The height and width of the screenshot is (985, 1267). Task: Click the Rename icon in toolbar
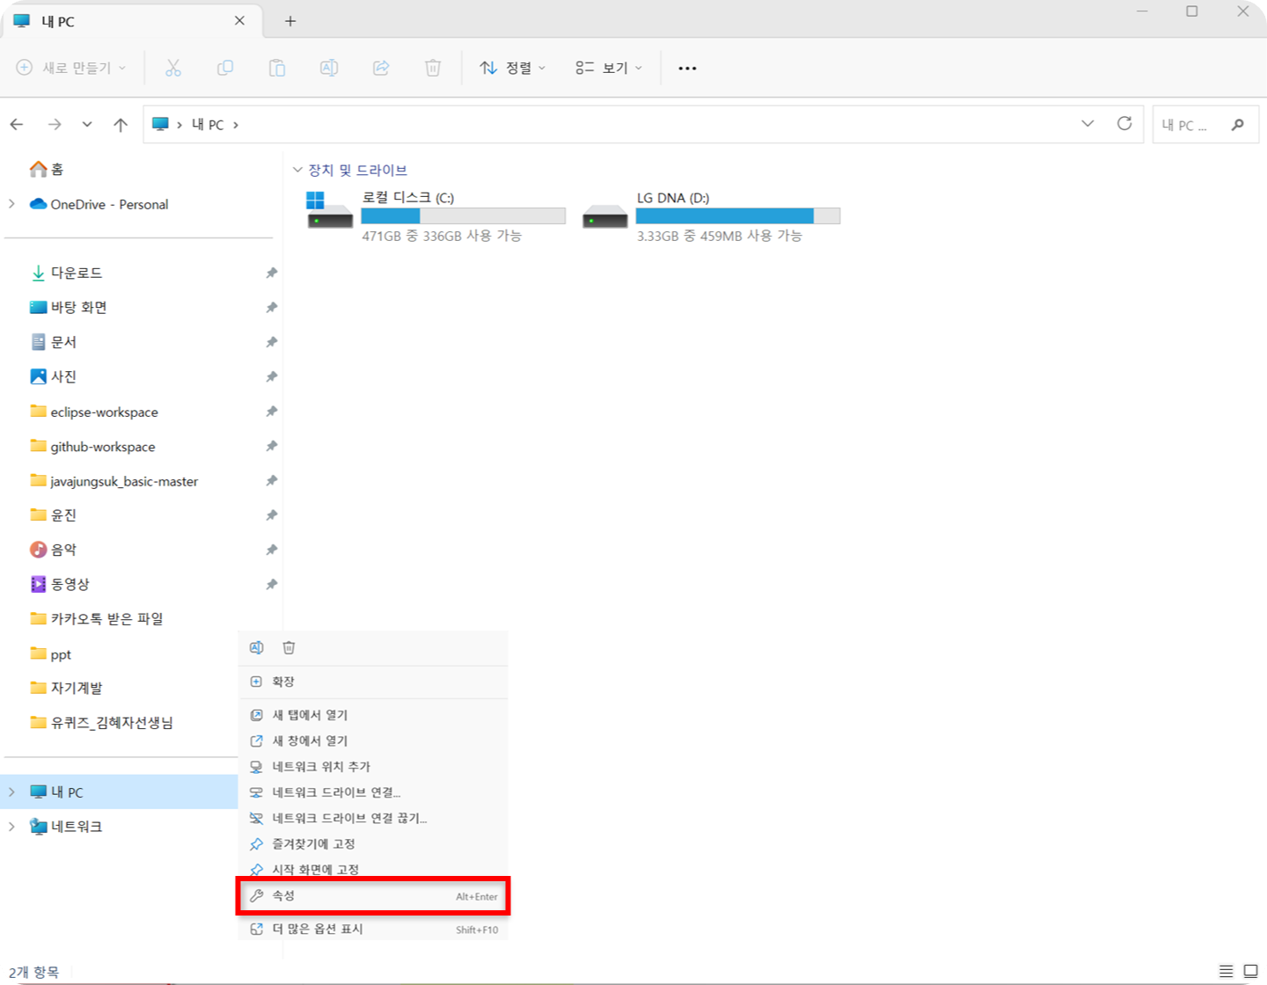point(329,68)
